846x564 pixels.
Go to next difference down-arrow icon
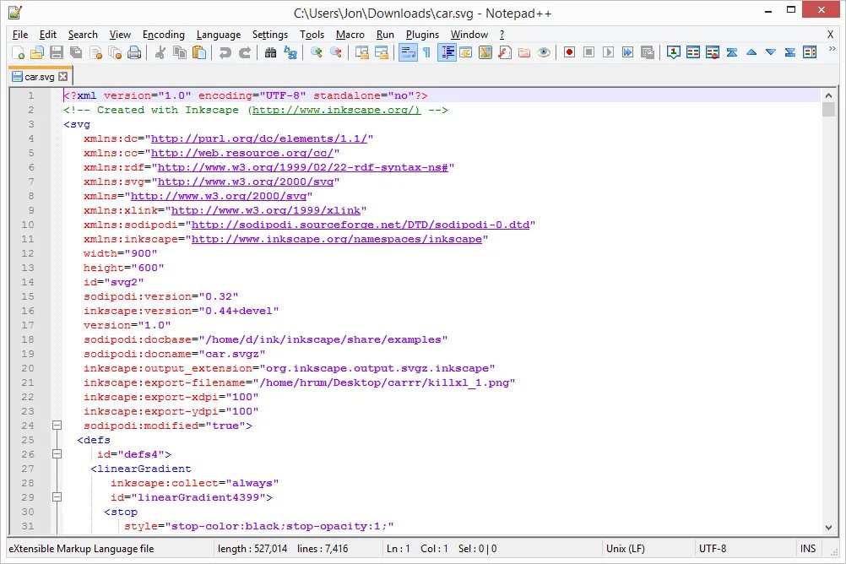point(771,52)
